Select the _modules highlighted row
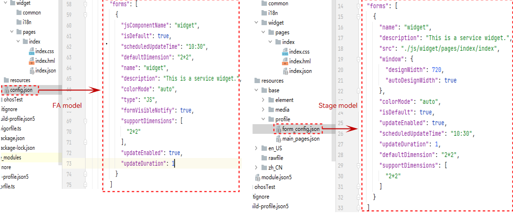The image size is (513, 215). (31, 158)
